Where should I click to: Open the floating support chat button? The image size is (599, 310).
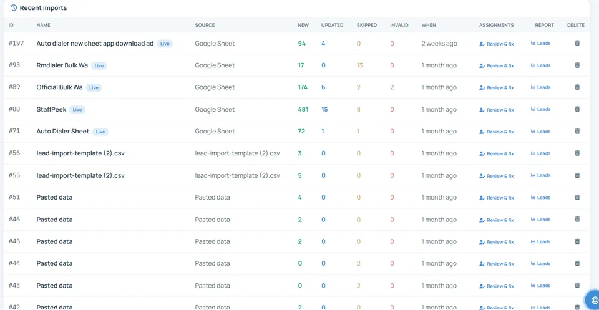click(593, 300)
